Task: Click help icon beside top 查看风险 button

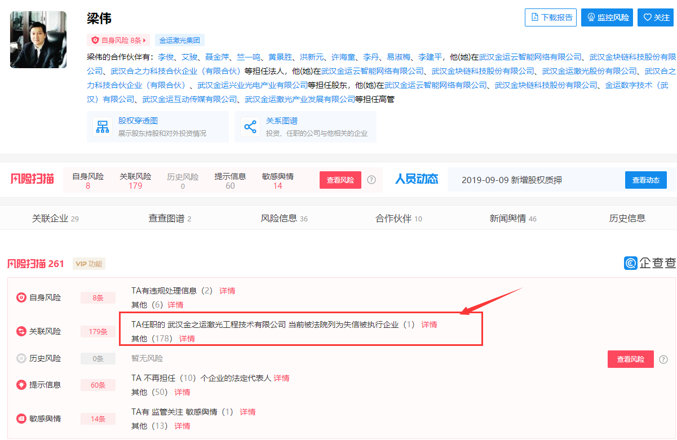Action: click(x=371, y=180)
